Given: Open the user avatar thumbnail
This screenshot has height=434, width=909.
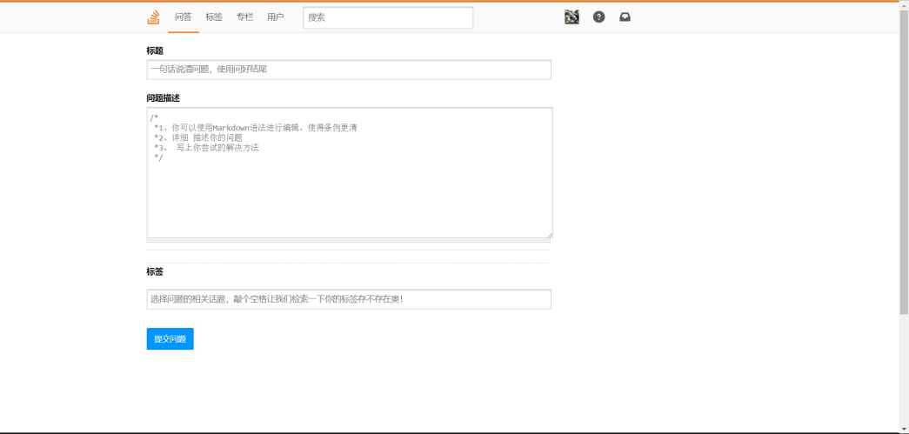Looking at the screenshot, I should [571, 17].
